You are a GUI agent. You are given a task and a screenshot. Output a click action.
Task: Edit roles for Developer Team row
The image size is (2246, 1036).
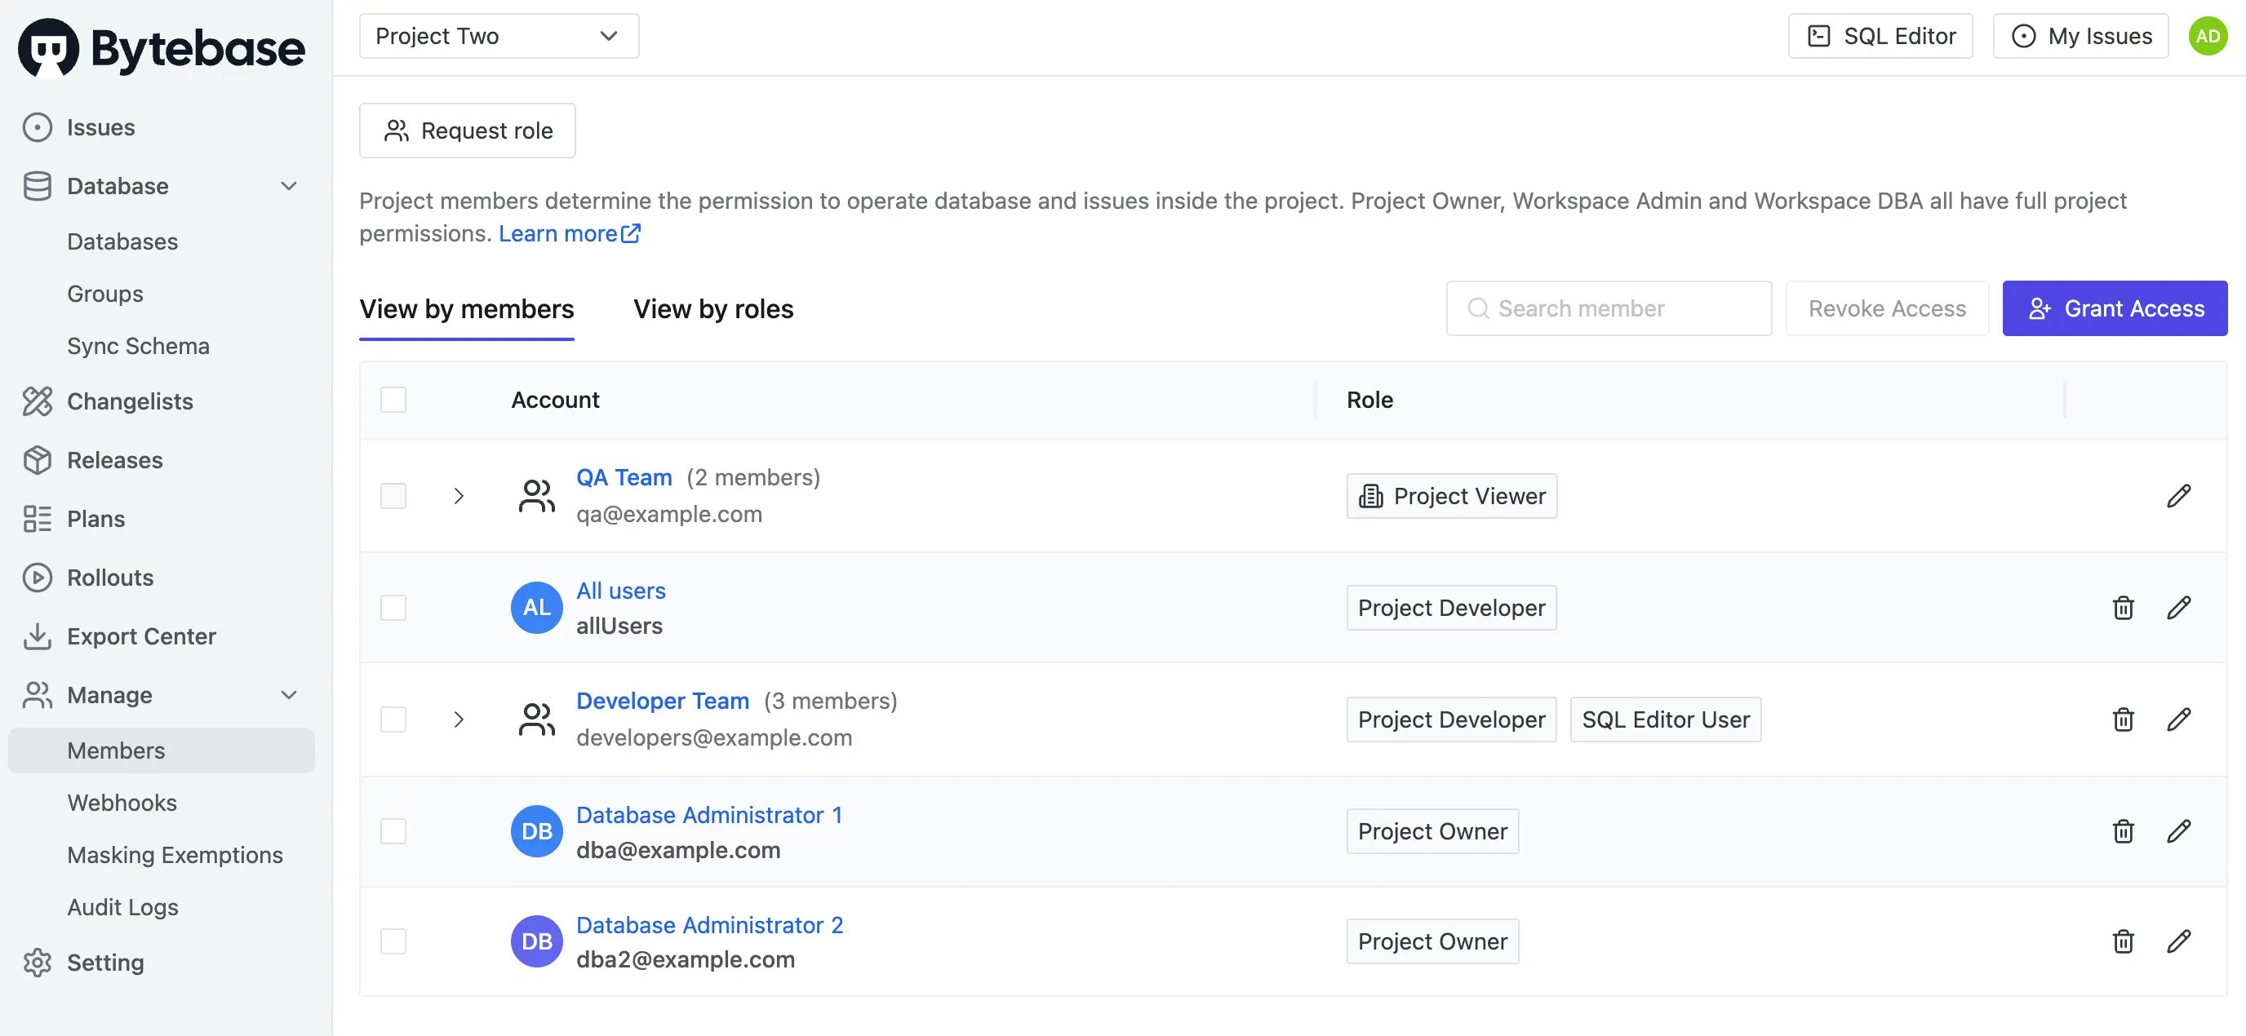pos(2178,719)
